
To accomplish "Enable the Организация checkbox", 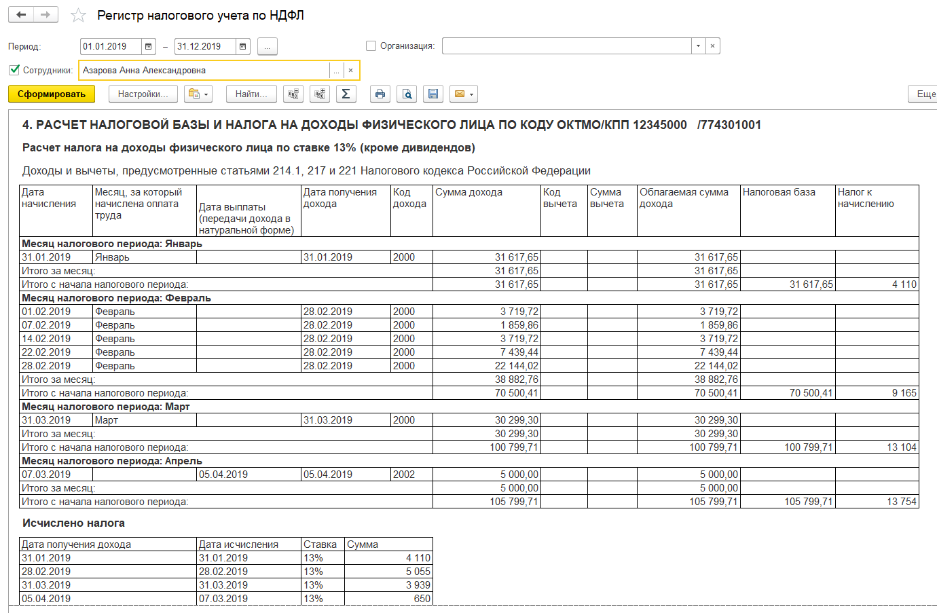I will click(371, 46).
